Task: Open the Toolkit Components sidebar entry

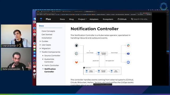Action: coord(51,52)
